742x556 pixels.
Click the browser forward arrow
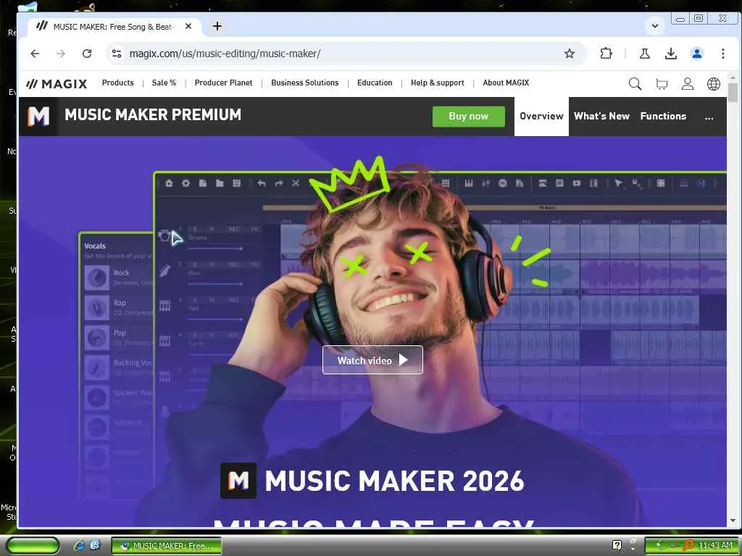(61, 54)
